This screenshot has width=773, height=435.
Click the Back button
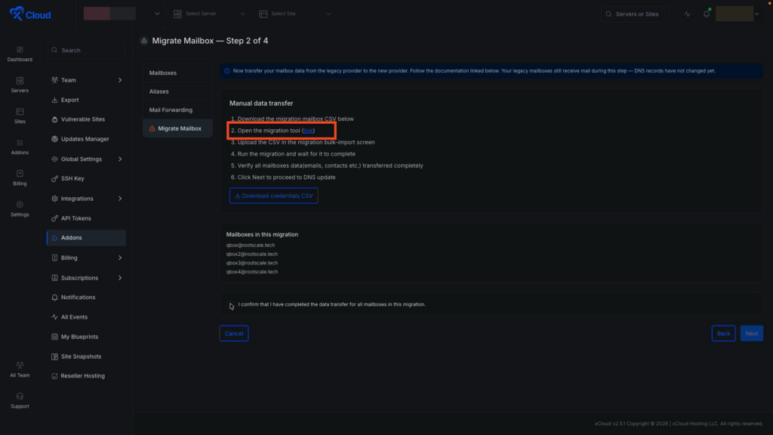tap(723, 333)
